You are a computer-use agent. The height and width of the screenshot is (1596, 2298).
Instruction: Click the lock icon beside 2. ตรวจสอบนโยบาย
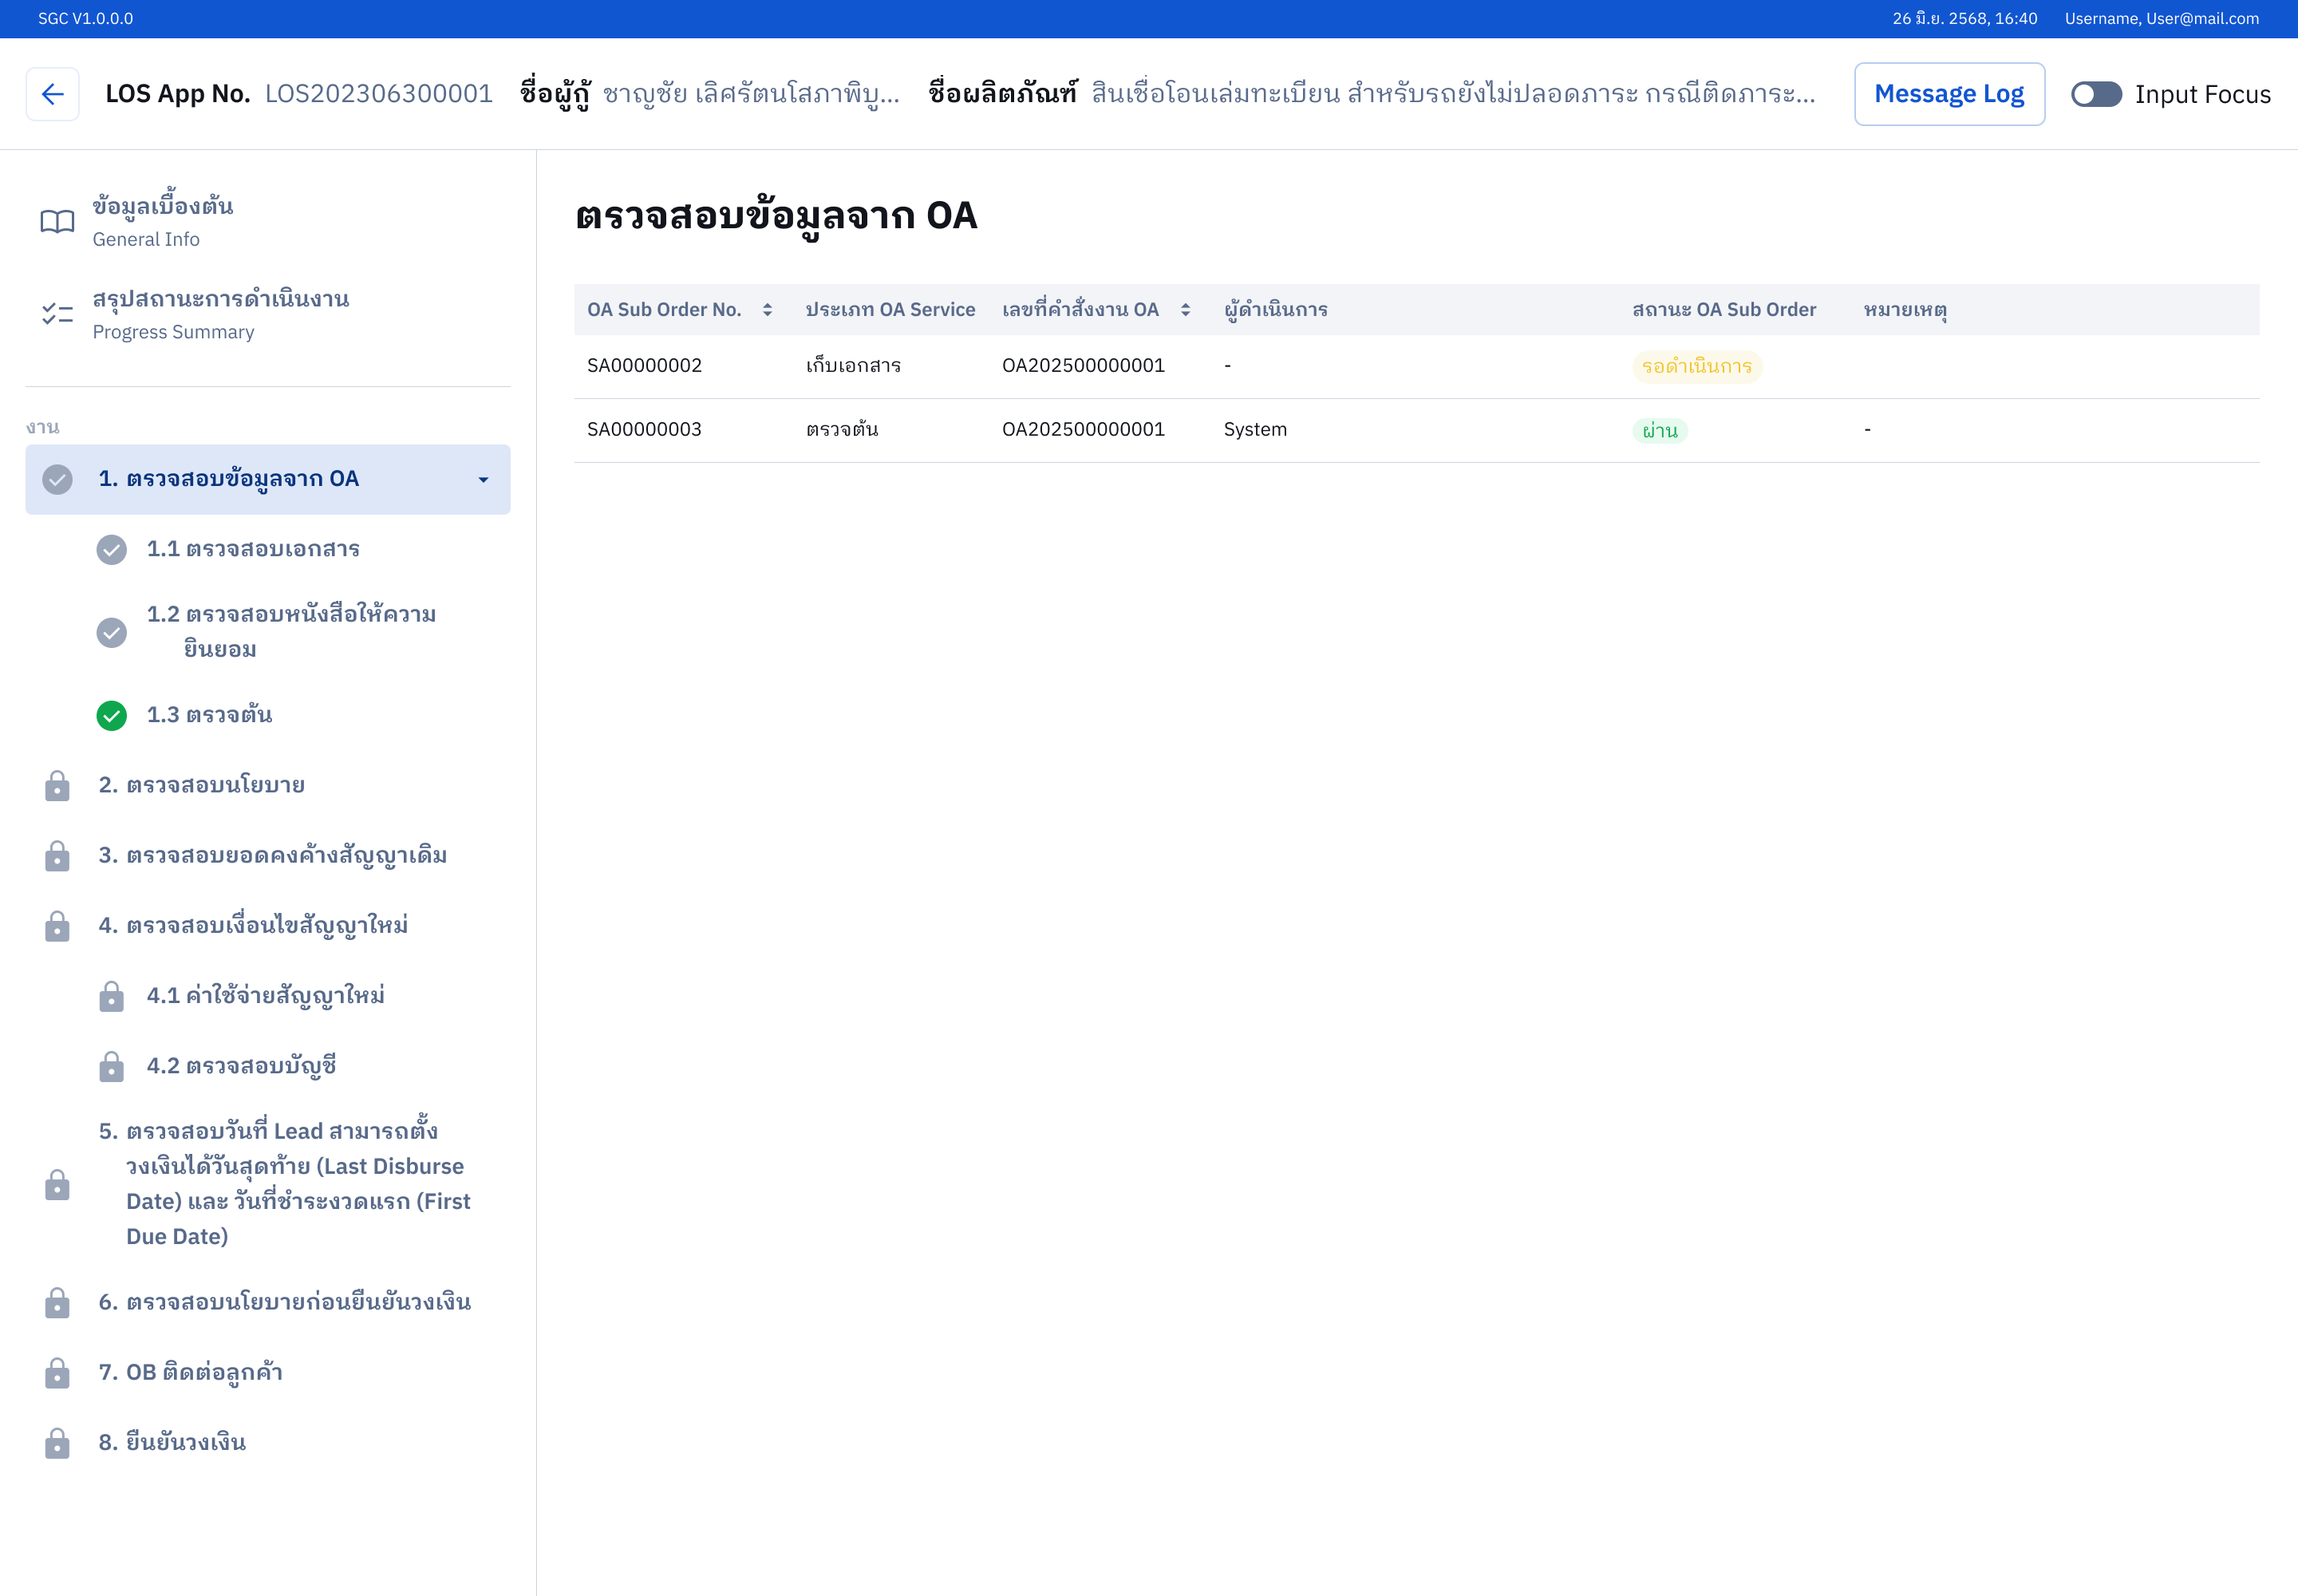pyautogui.click(x=57, y=786)
